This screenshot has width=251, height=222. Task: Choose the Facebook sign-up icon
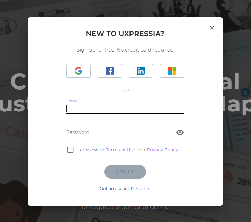110,71
